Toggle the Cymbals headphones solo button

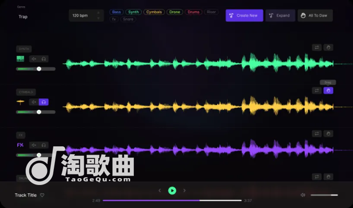click(44, 102)
